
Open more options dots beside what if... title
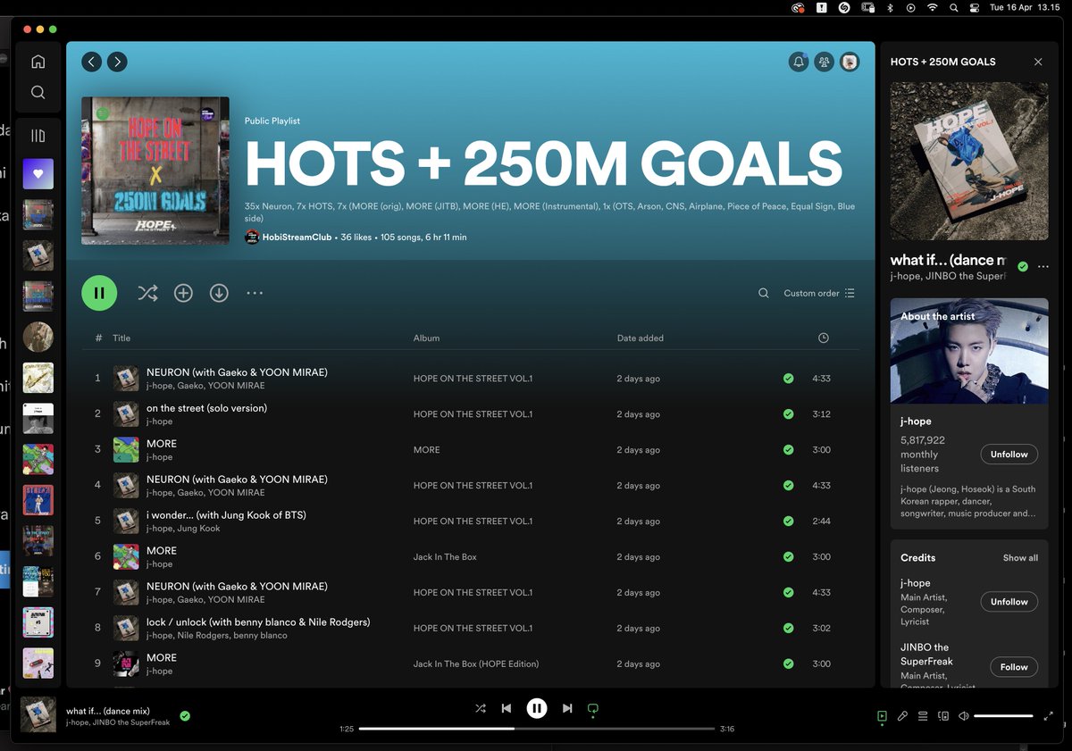1043,267
